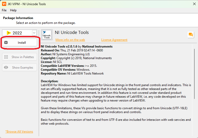Click Show in Palettes button
Screen dimensions: 198x138
[19, 57]
